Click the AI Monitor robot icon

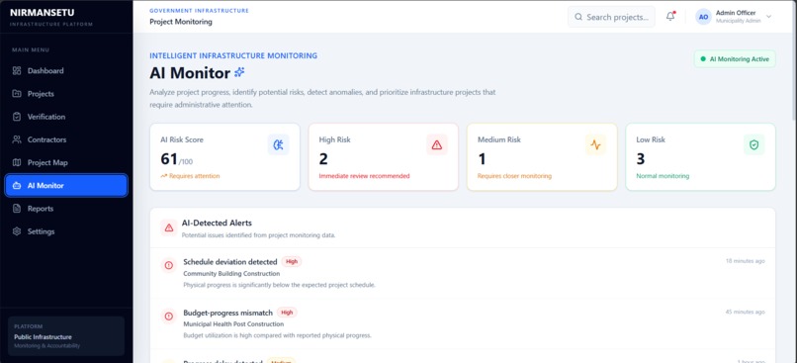coord(17,186)
